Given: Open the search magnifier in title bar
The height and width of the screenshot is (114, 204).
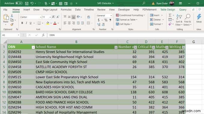Looking at the screenshot, I should [x=144, y=3].
